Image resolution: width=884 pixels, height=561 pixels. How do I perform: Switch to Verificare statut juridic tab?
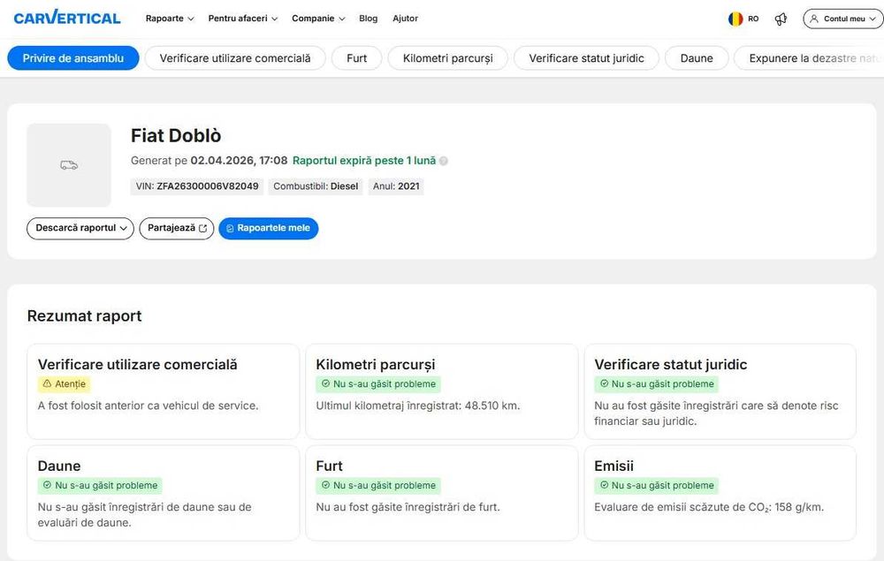coord(586,58)
